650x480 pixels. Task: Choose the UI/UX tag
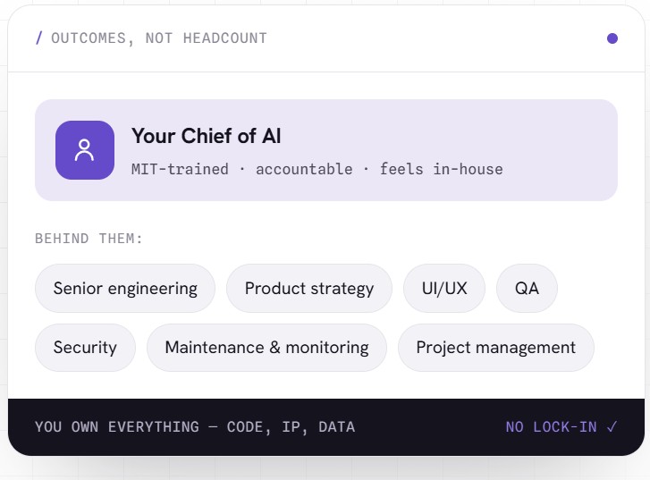point(444,289)
